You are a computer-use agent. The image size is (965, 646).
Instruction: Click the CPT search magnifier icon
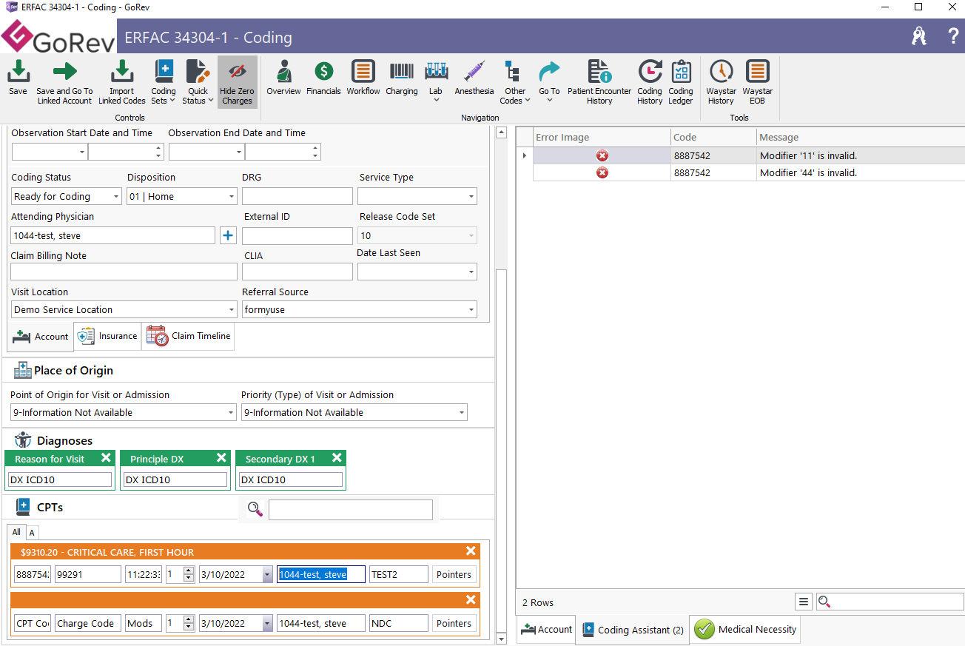click(255, 509)
